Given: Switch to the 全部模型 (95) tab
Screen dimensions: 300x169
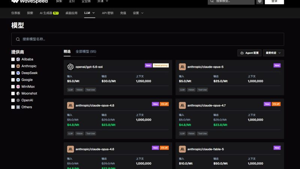Looking at the screenshot, I should coord(86,51).
